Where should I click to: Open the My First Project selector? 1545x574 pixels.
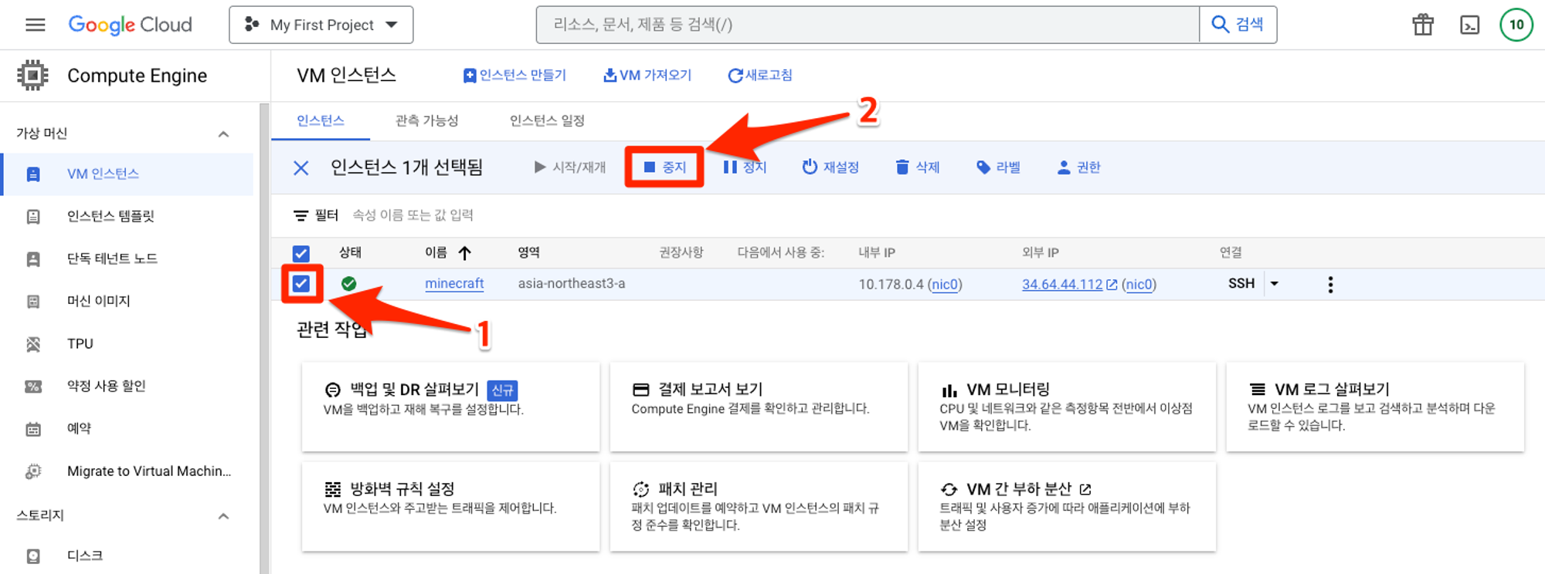click(321, 25)
